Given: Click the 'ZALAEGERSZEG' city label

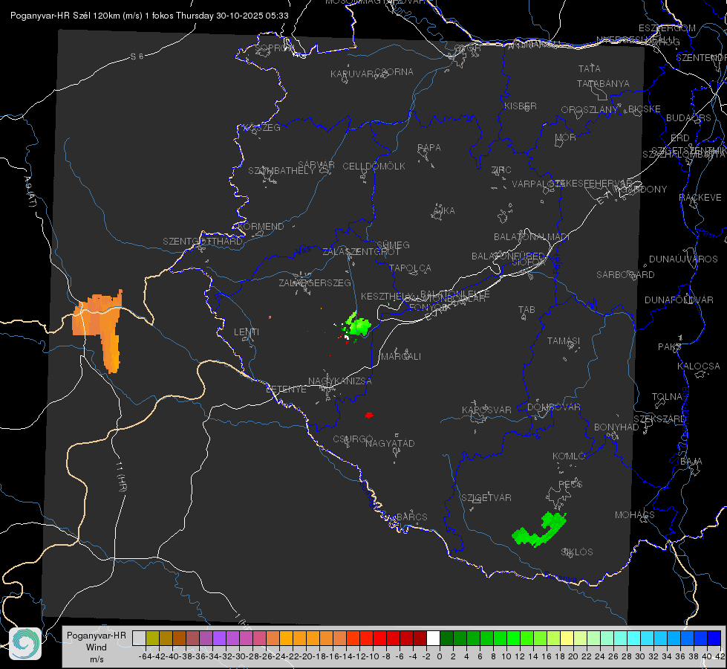Looking at the screenshot, I should coord(315,282).
